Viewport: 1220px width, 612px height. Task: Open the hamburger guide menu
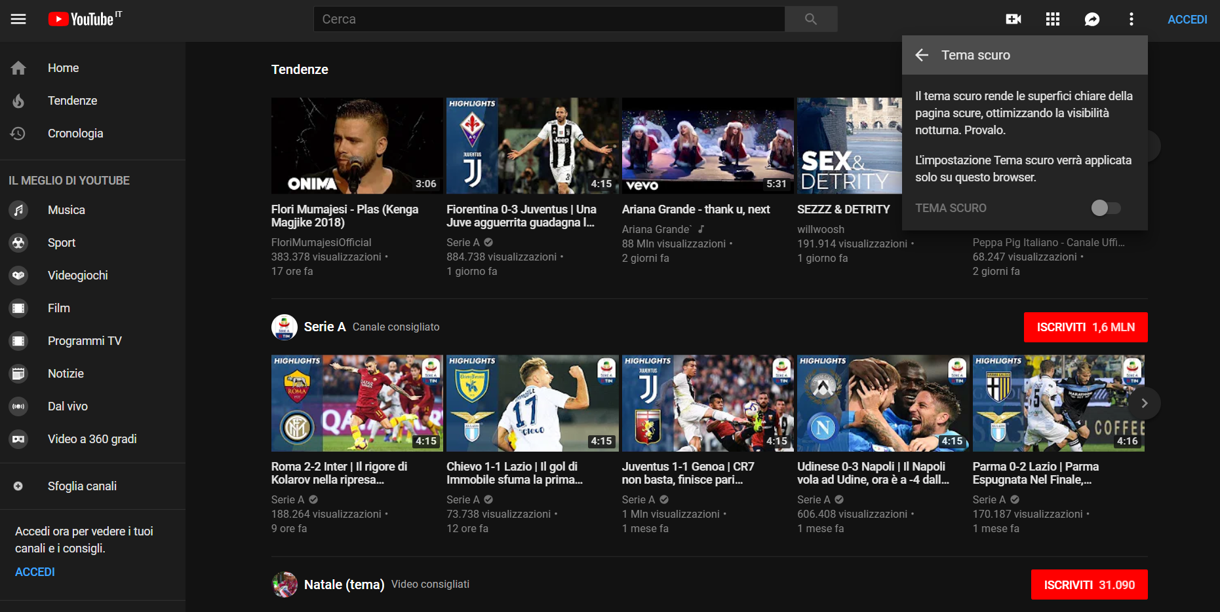click(x=18, y=19)
